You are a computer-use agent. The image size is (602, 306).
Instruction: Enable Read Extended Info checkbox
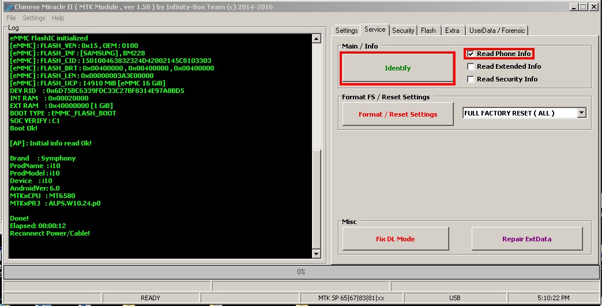click(471, 66)
